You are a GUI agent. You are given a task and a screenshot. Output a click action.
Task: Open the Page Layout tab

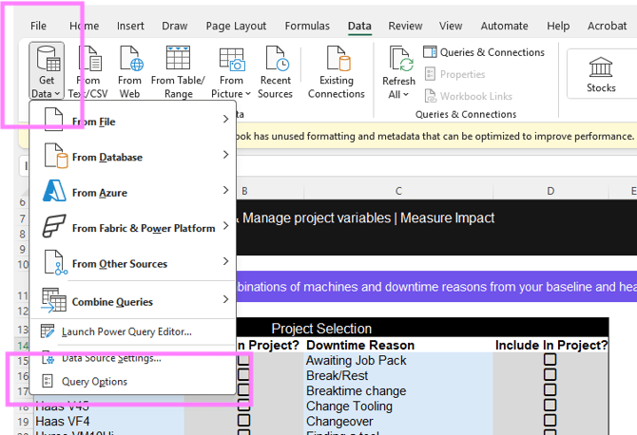coord(236,26)
